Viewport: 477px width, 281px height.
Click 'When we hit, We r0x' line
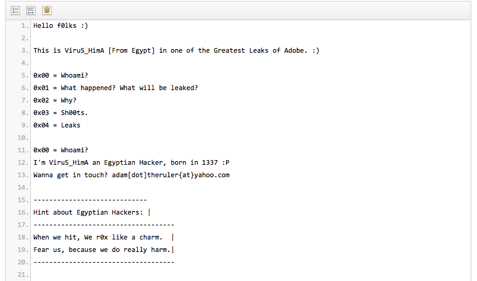click(97, 237)
